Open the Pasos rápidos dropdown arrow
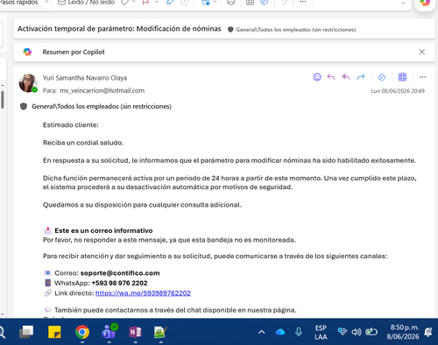This screenshot has width=438, height=345. click(x=46, y=3)
